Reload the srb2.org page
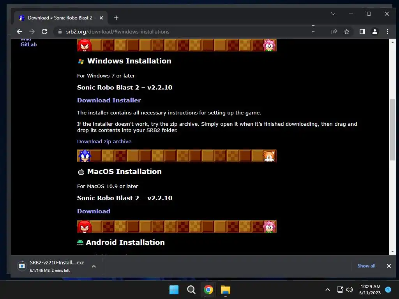Viewport: 399px width, 299px height. pos(44,32)
